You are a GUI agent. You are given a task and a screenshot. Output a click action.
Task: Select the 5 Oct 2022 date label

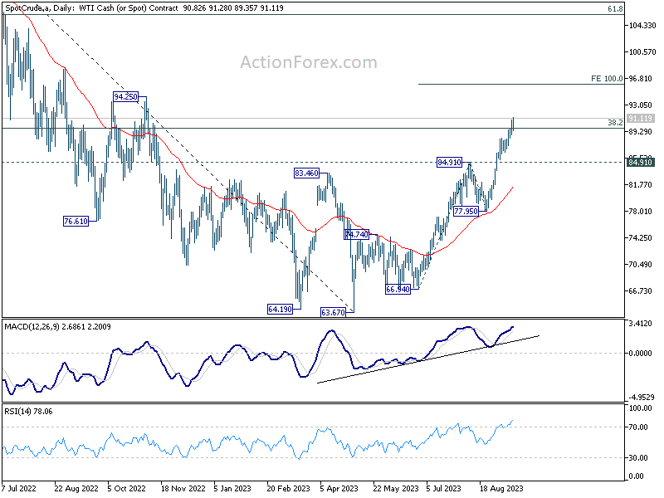pyautogui.click(x=126, y=488)
